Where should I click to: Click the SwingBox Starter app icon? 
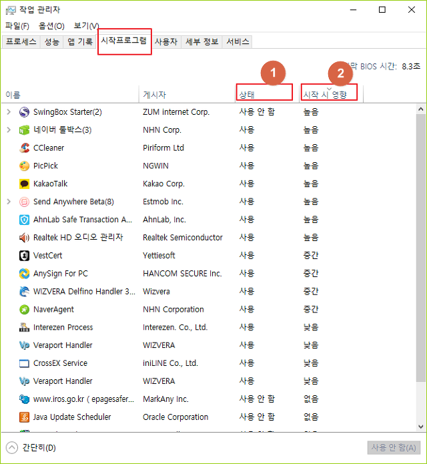click(24, 112)
